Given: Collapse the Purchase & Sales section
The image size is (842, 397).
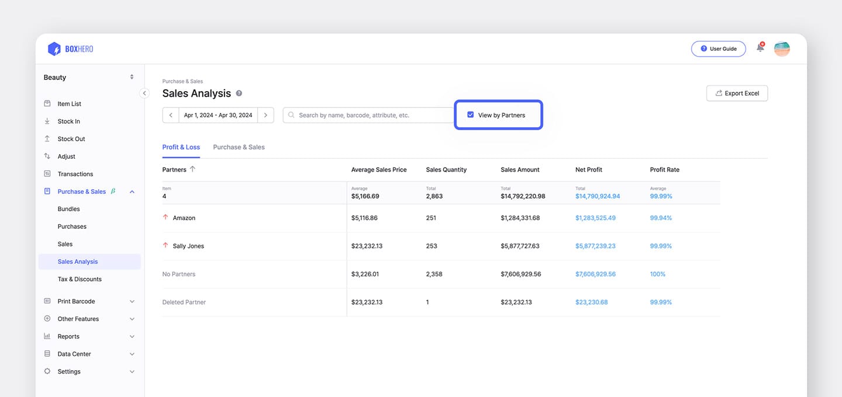Looking at the screenshot, I should coord(132,191).
